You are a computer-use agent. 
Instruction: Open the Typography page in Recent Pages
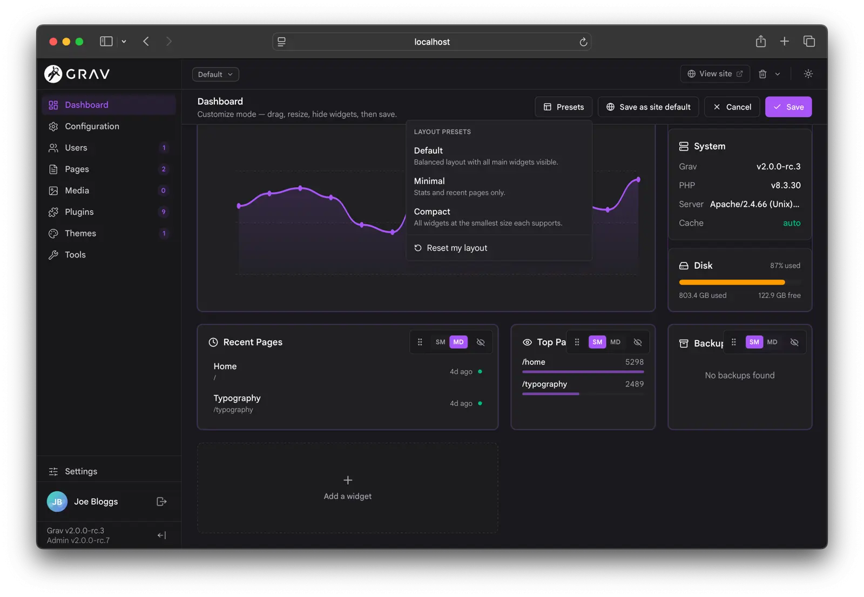pos(348,403)
